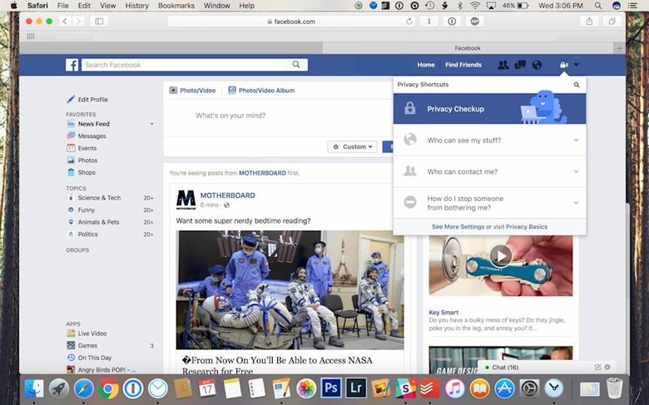Open Lightroom from the Dock
Screen dimensions: 649x405
tap(356, 388)
